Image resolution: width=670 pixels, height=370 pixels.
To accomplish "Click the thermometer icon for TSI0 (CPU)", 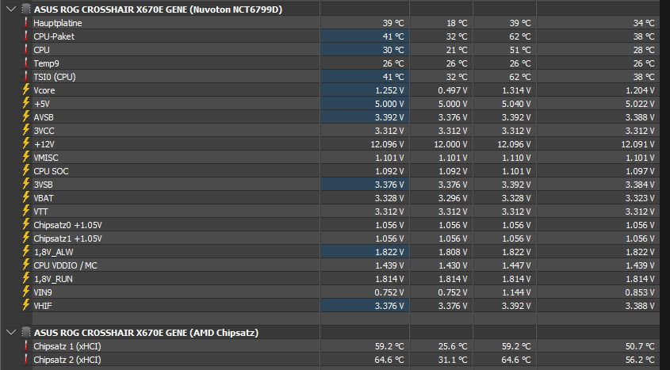I will [26, 77].
